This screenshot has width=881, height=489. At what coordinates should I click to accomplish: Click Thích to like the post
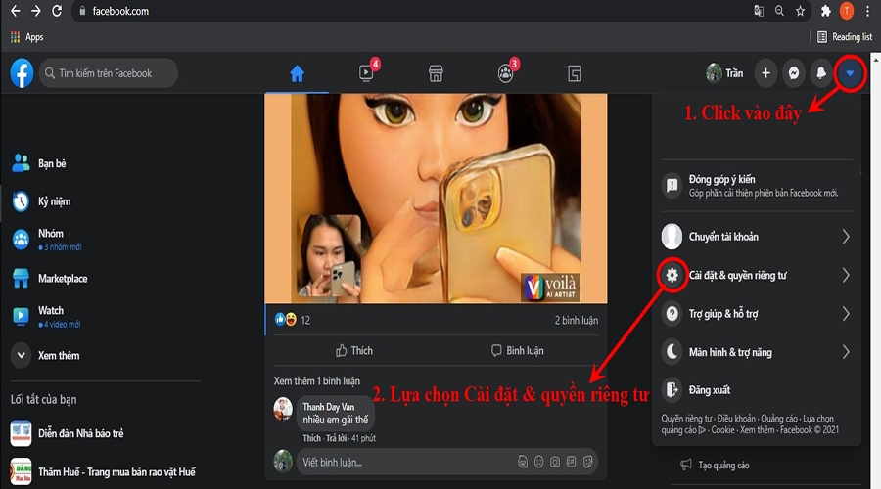tap(354, 350)
